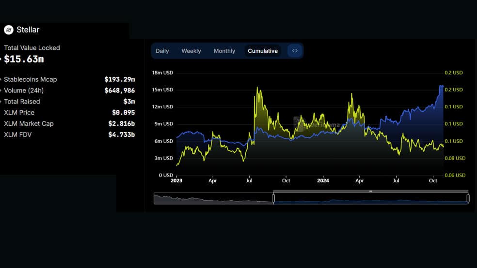Screen dimensions: 477x268
Task: Click the Stellar logo icon
Action: coord(9,30)
